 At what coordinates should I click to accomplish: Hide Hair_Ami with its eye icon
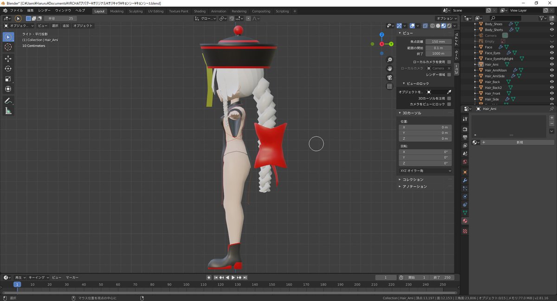(x=551, y=64)
